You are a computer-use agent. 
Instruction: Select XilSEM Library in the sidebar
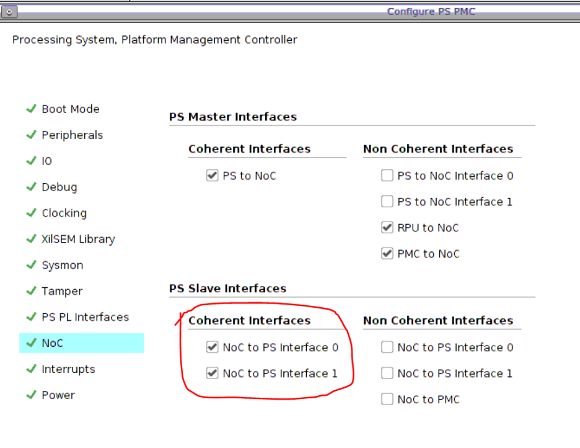pos(78,240)
